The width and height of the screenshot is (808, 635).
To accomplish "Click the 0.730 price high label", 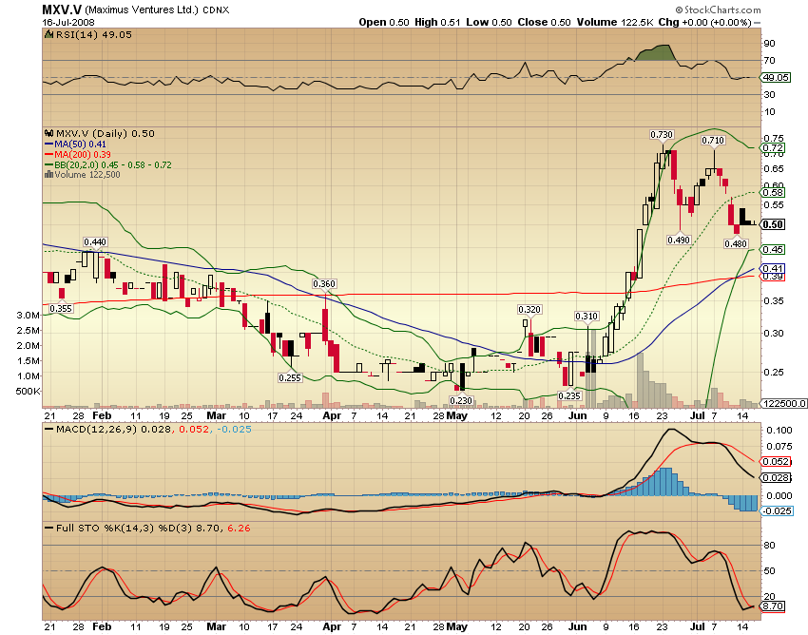I will [662, 135].
